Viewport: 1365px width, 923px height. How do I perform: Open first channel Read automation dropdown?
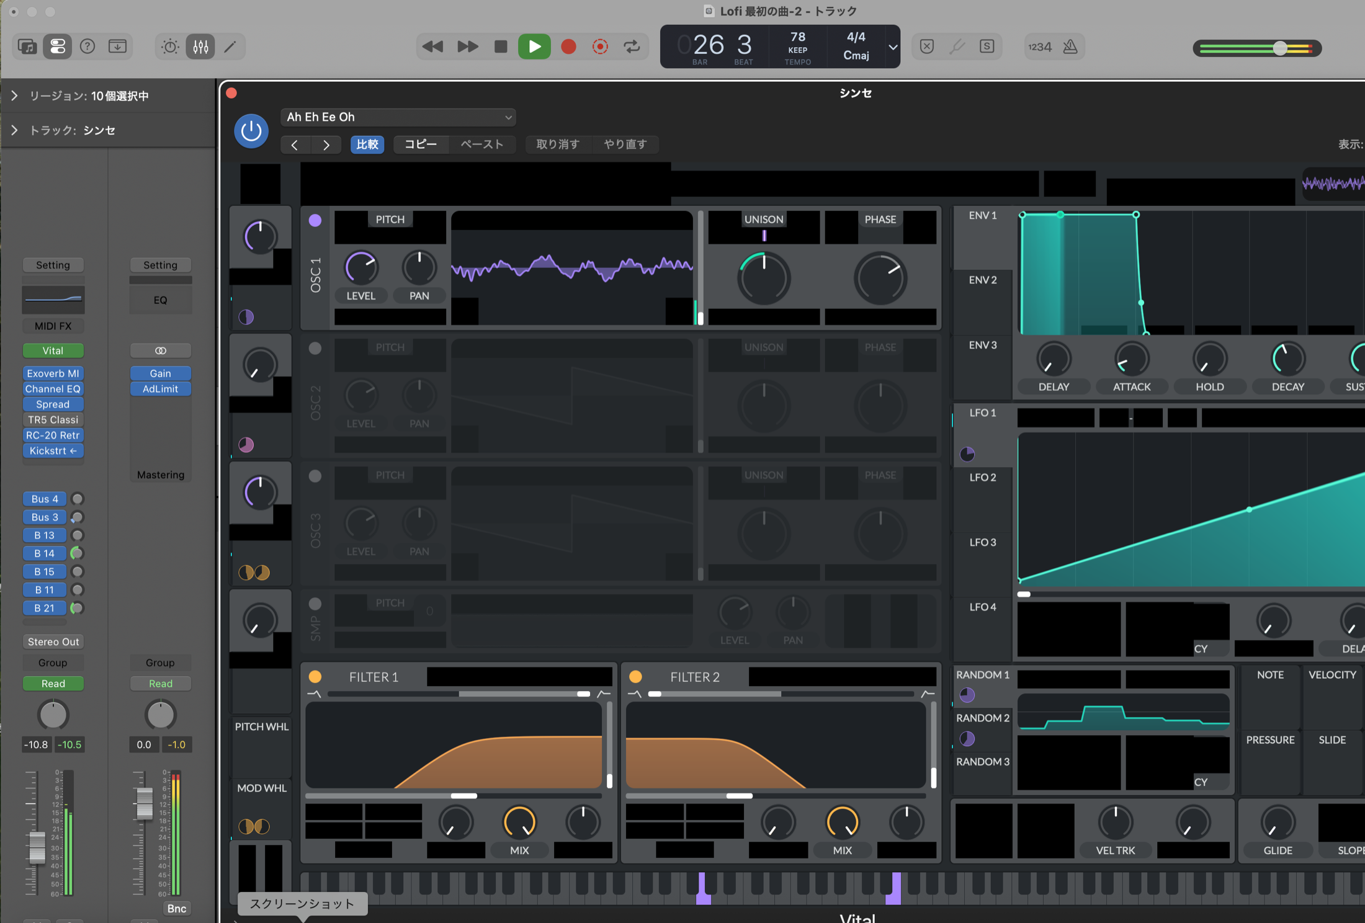coord(53,684)
